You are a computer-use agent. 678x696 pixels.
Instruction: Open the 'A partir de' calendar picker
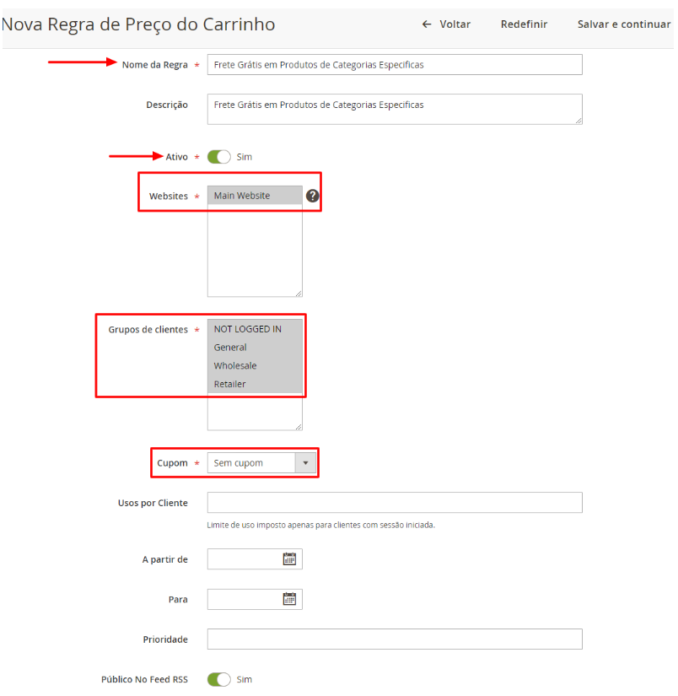[x=289, y=558]
